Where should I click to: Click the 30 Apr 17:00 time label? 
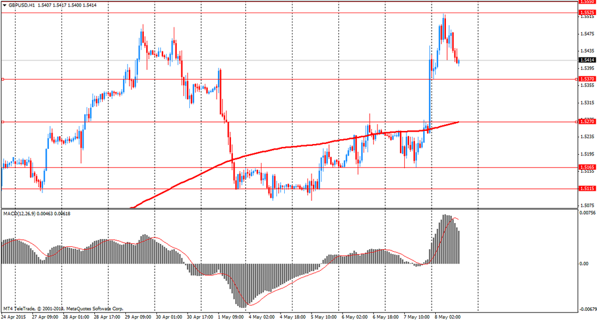pos(200,317)
